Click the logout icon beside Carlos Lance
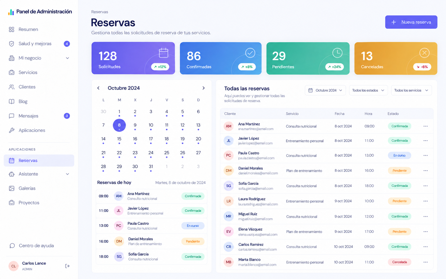 coord(67,266)
